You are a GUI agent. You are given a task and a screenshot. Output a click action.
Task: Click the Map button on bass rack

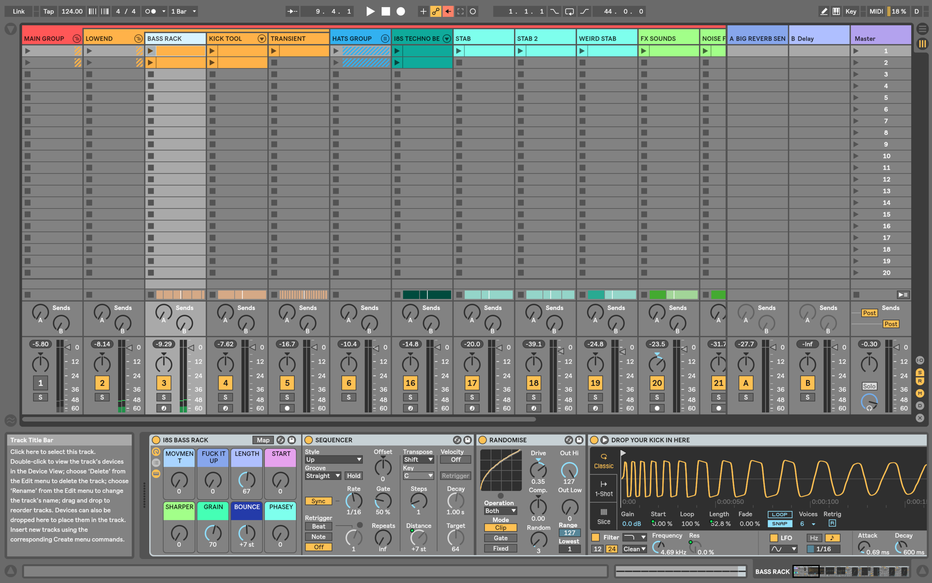pos(263,440)
